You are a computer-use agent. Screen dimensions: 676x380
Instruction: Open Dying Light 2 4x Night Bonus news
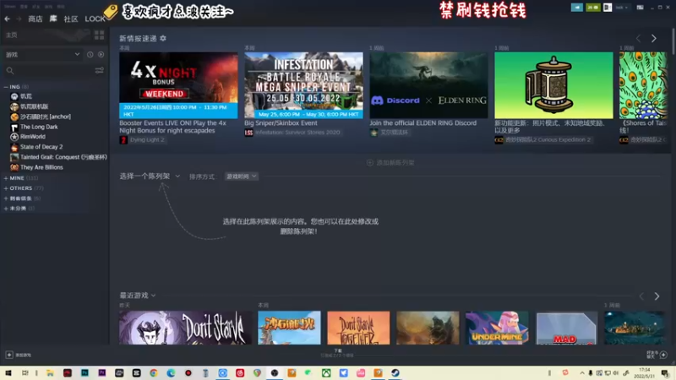pos(178,85)
